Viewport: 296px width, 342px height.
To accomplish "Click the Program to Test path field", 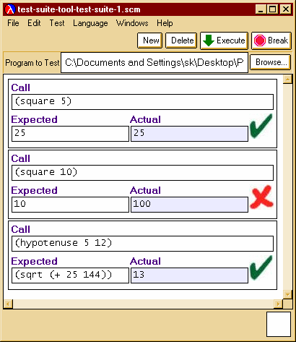I will click(x=154, y=62).
